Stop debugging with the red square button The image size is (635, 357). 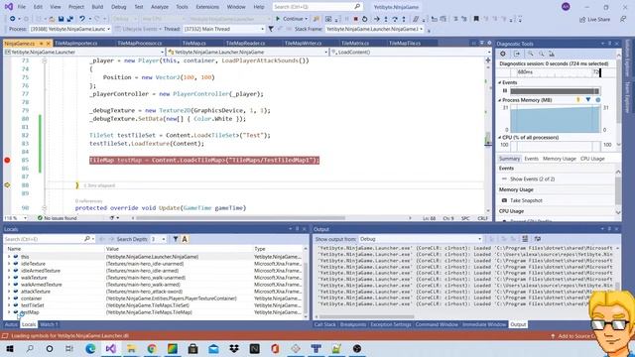(355, 19)
